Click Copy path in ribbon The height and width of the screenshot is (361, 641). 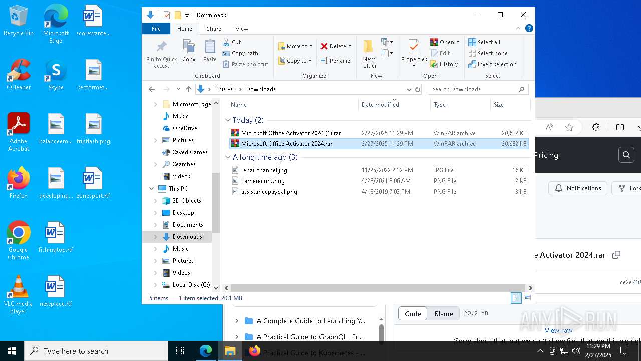pyautogui.click(x=240, y=53)
